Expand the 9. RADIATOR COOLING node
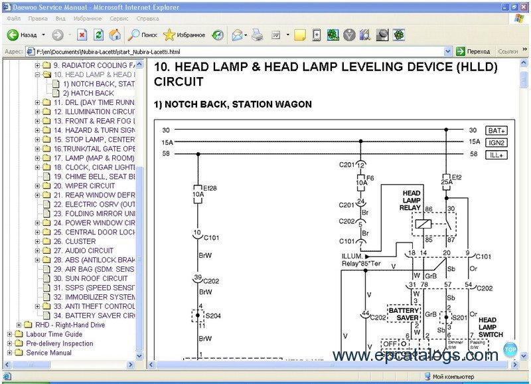 [x=37, y=65]
